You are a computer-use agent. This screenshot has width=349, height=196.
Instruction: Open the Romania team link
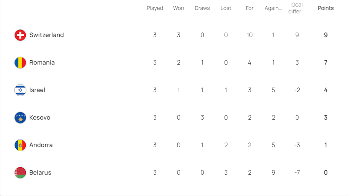42,63
